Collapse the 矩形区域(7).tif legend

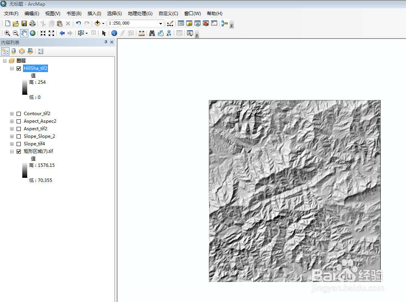[12, 151]
